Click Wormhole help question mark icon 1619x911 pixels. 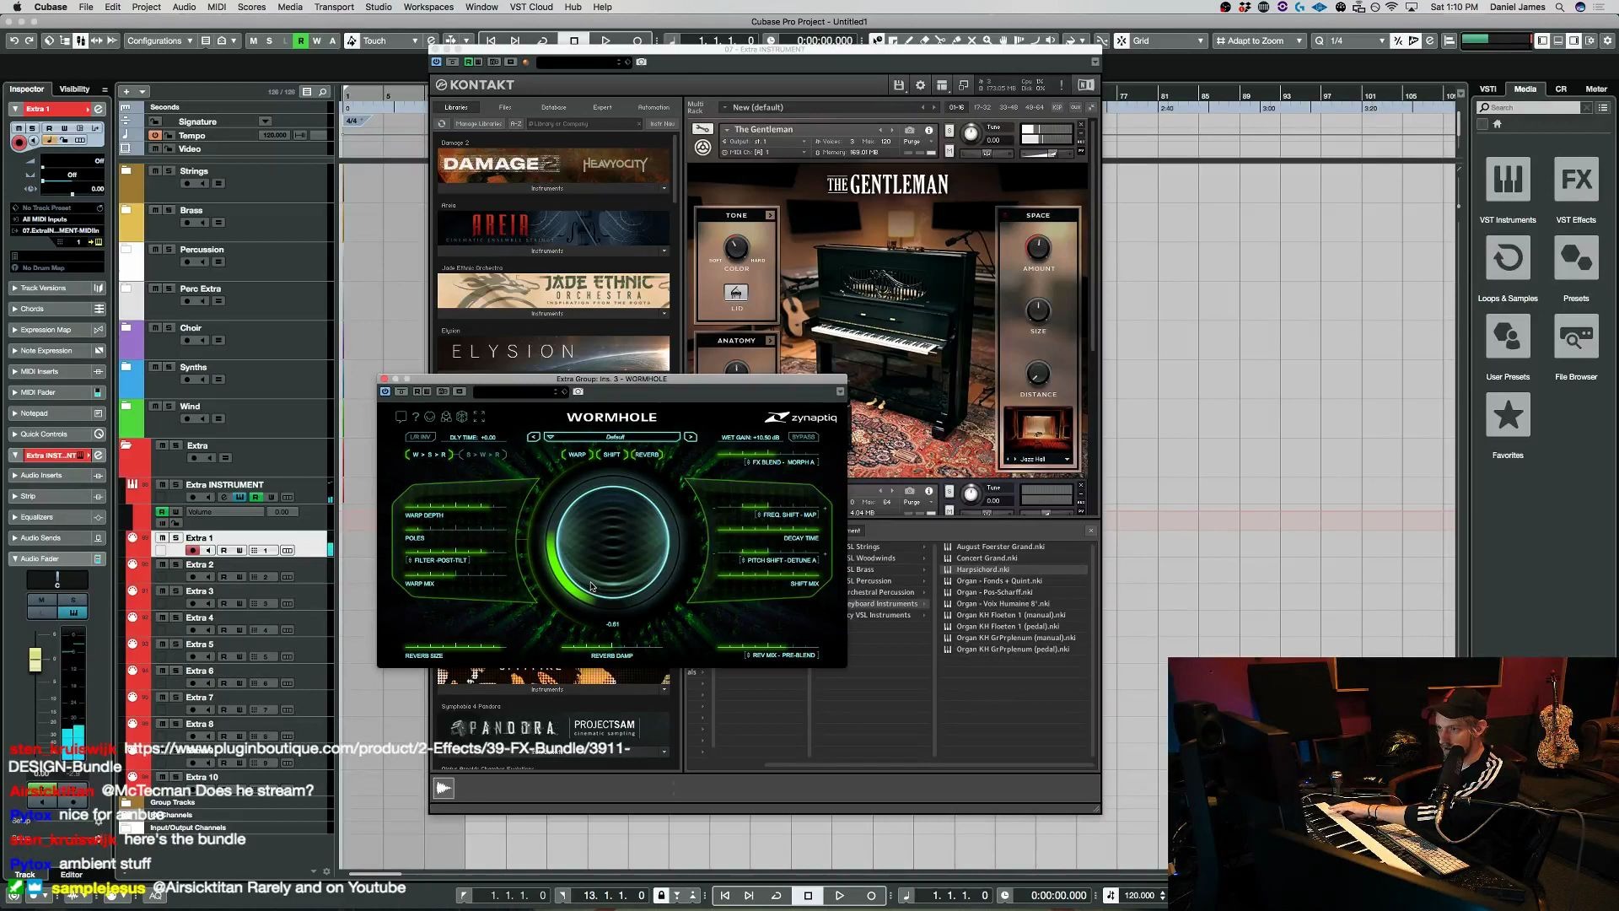pyautogui.click(x=415, y=418)
